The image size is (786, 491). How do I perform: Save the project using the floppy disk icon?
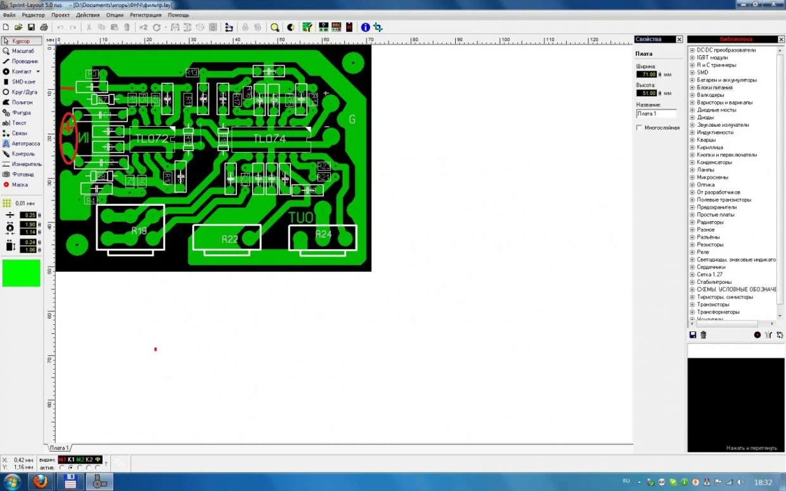coord(31,27)
